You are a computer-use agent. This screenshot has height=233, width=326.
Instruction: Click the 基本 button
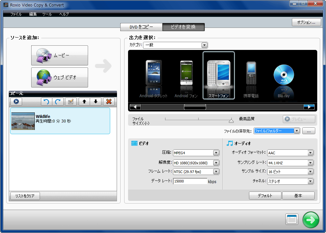click(x=298, y=195)
